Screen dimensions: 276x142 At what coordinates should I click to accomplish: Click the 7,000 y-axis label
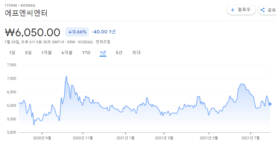click(11, 79)
